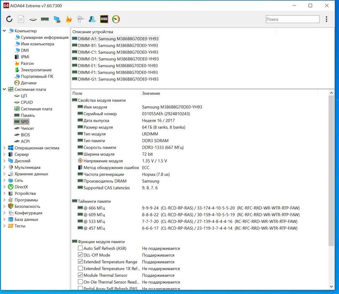Toggle Extended Temperature Range checkbox
The height and width of the screenshot is (294, 339).
coord(80,261)
